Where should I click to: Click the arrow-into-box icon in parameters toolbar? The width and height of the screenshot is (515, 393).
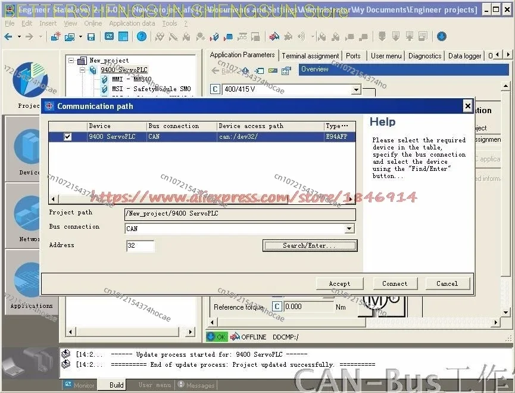pyautogui.click(x=259, y=71)
